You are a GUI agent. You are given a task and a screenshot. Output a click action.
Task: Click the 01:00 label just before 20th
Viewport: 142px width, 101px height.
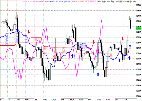click(x=80, y=100)
